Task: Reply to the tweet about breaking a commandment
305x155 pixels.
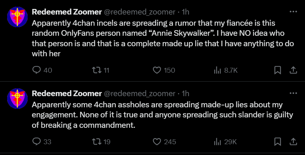Action: pos(37,142)
